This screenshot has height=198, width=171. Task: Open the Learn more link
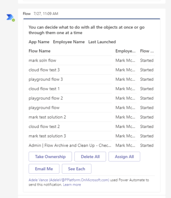[72, 185]
